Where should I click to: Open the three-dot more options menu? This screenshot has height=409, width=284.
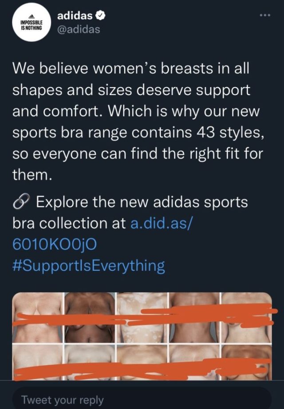click(265, 16)
